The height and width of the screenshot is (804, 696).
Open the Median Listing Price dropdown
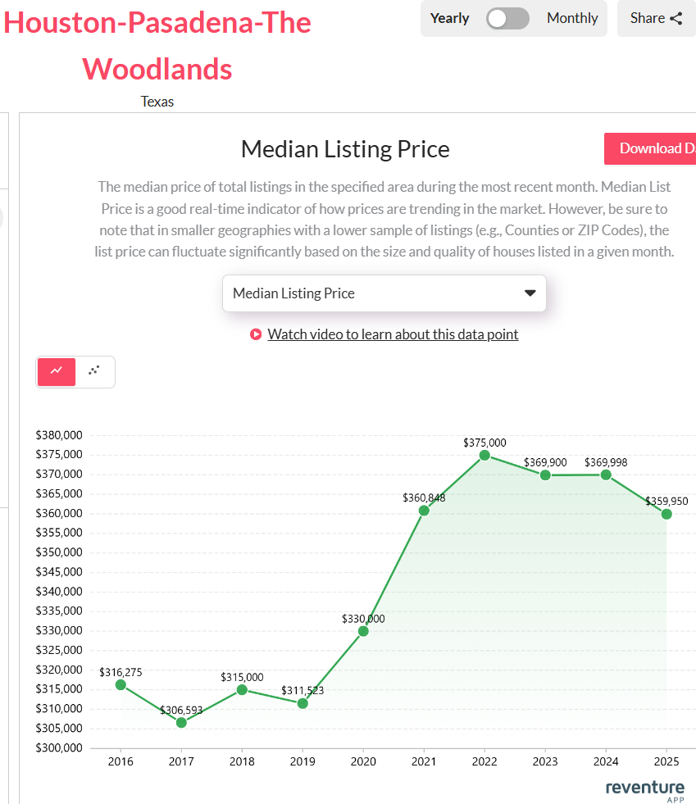(x=384, y=293)
